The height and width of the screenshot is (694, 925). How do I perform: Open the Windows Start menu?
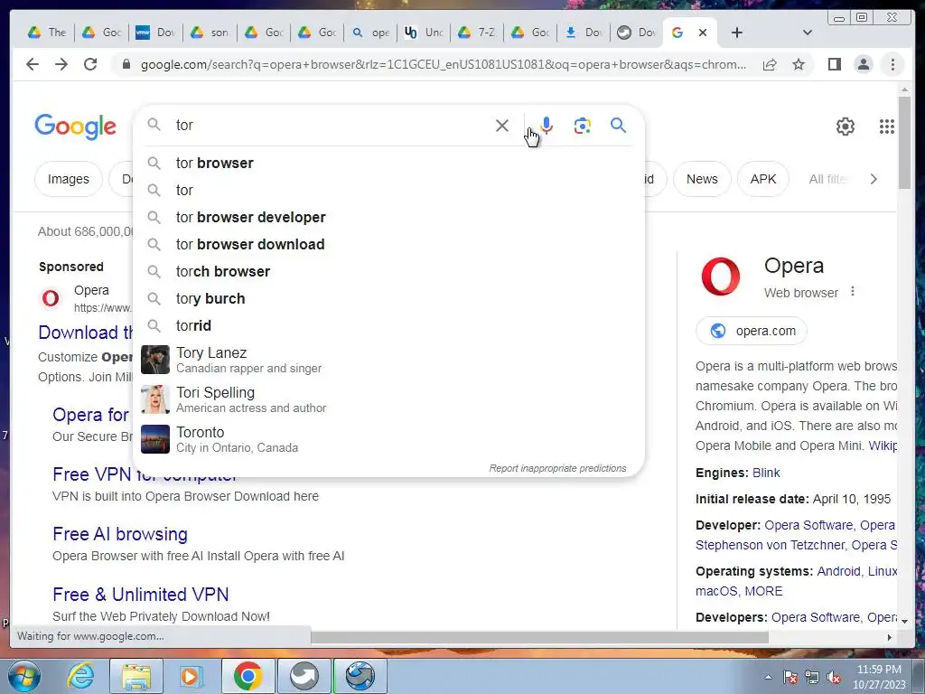point(23,676)
